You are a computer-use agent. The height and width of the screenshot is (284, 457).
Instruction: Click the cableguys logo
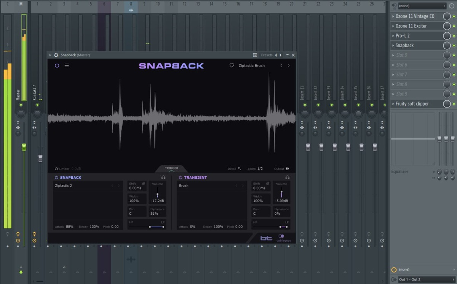click(283, 238)
